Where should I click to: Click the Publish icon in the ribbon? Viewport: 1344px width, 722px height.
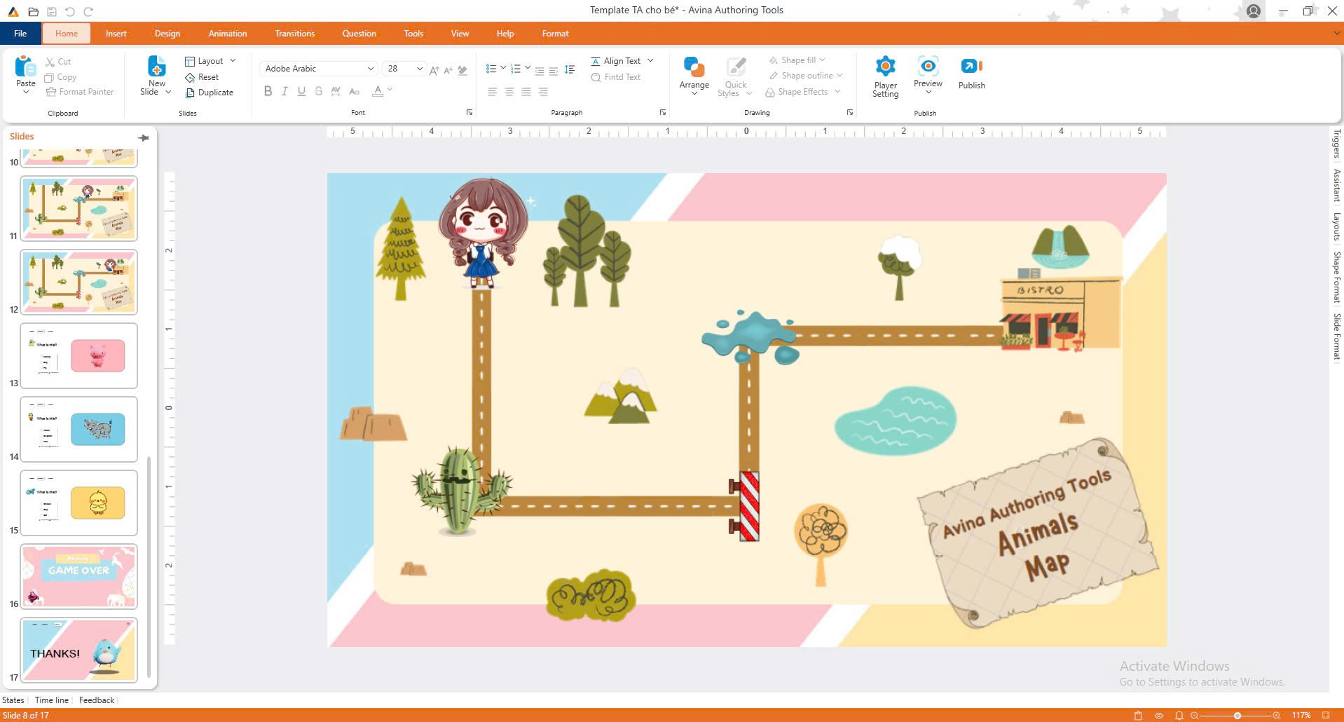pyautogui.click(x=971, y=67)
